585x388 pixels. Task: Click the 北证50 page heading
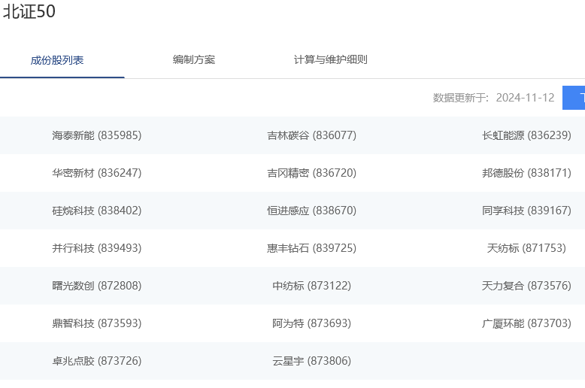[x=29, y=11]
